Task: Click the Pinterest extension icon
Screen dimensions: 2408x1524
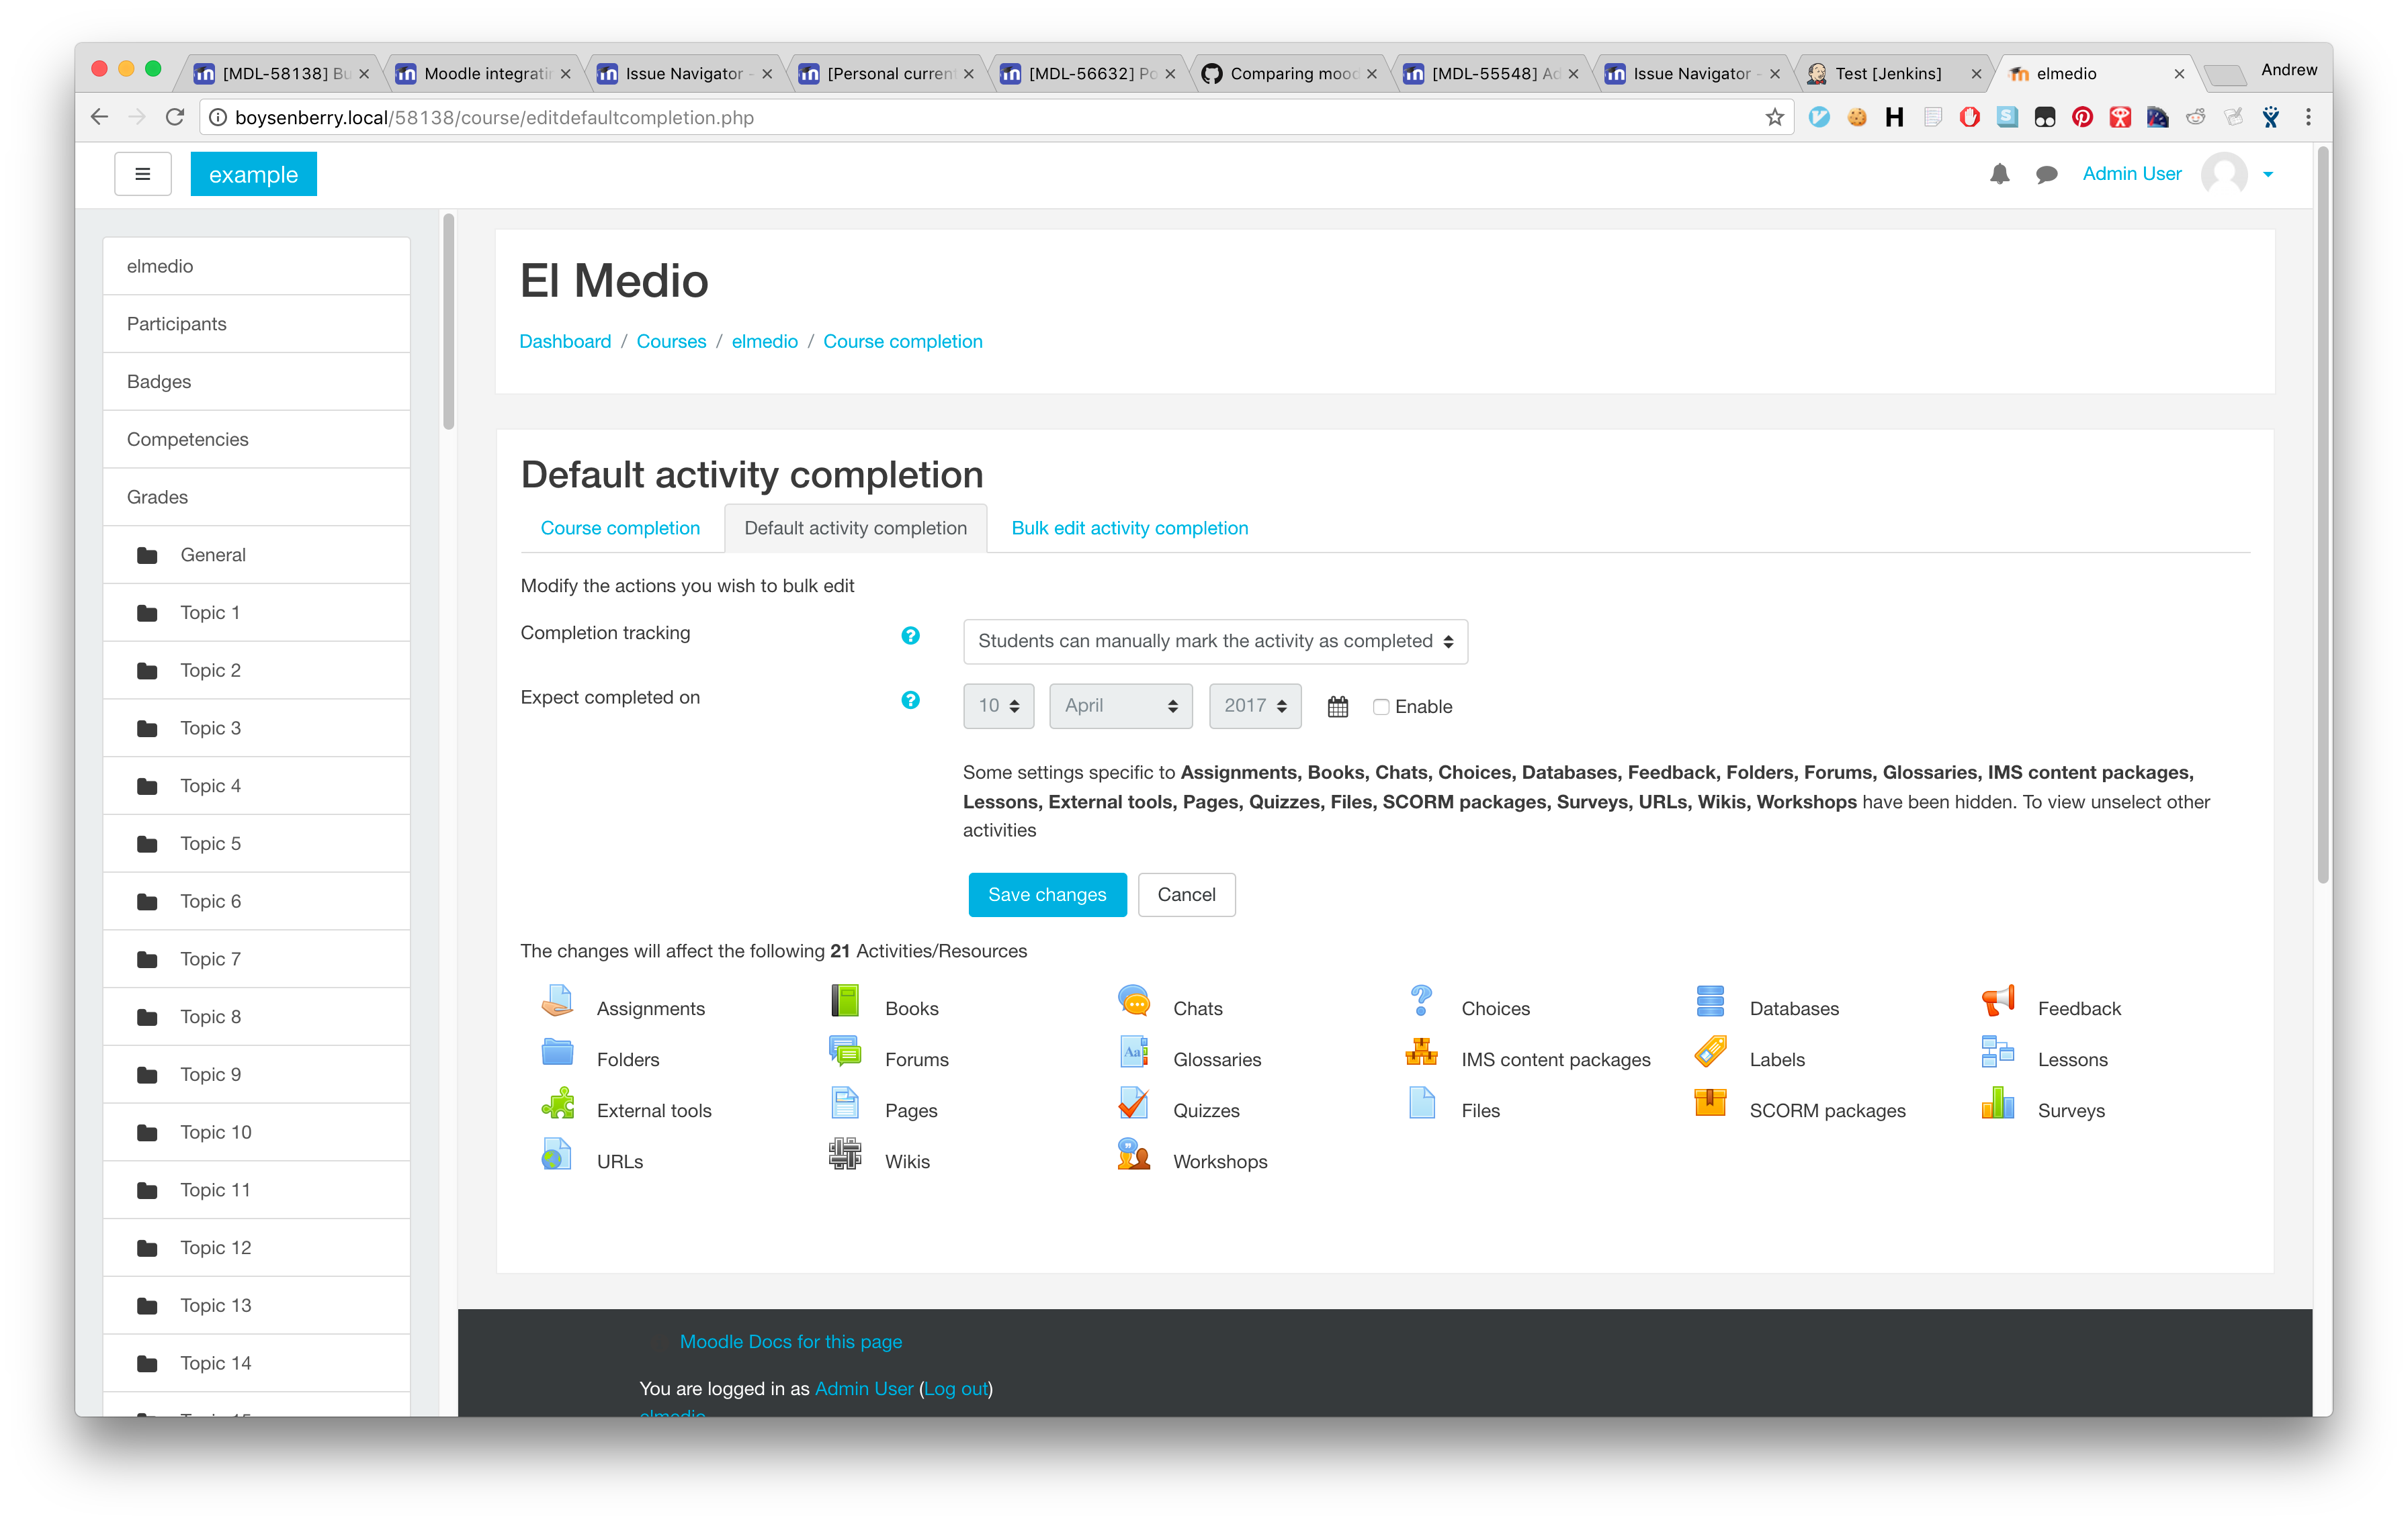Action: (x=2082, y=118)
